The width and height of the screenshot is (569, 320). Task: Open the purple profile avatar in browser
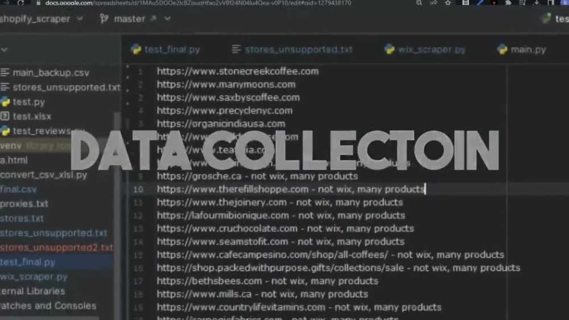tap(566, 3)
